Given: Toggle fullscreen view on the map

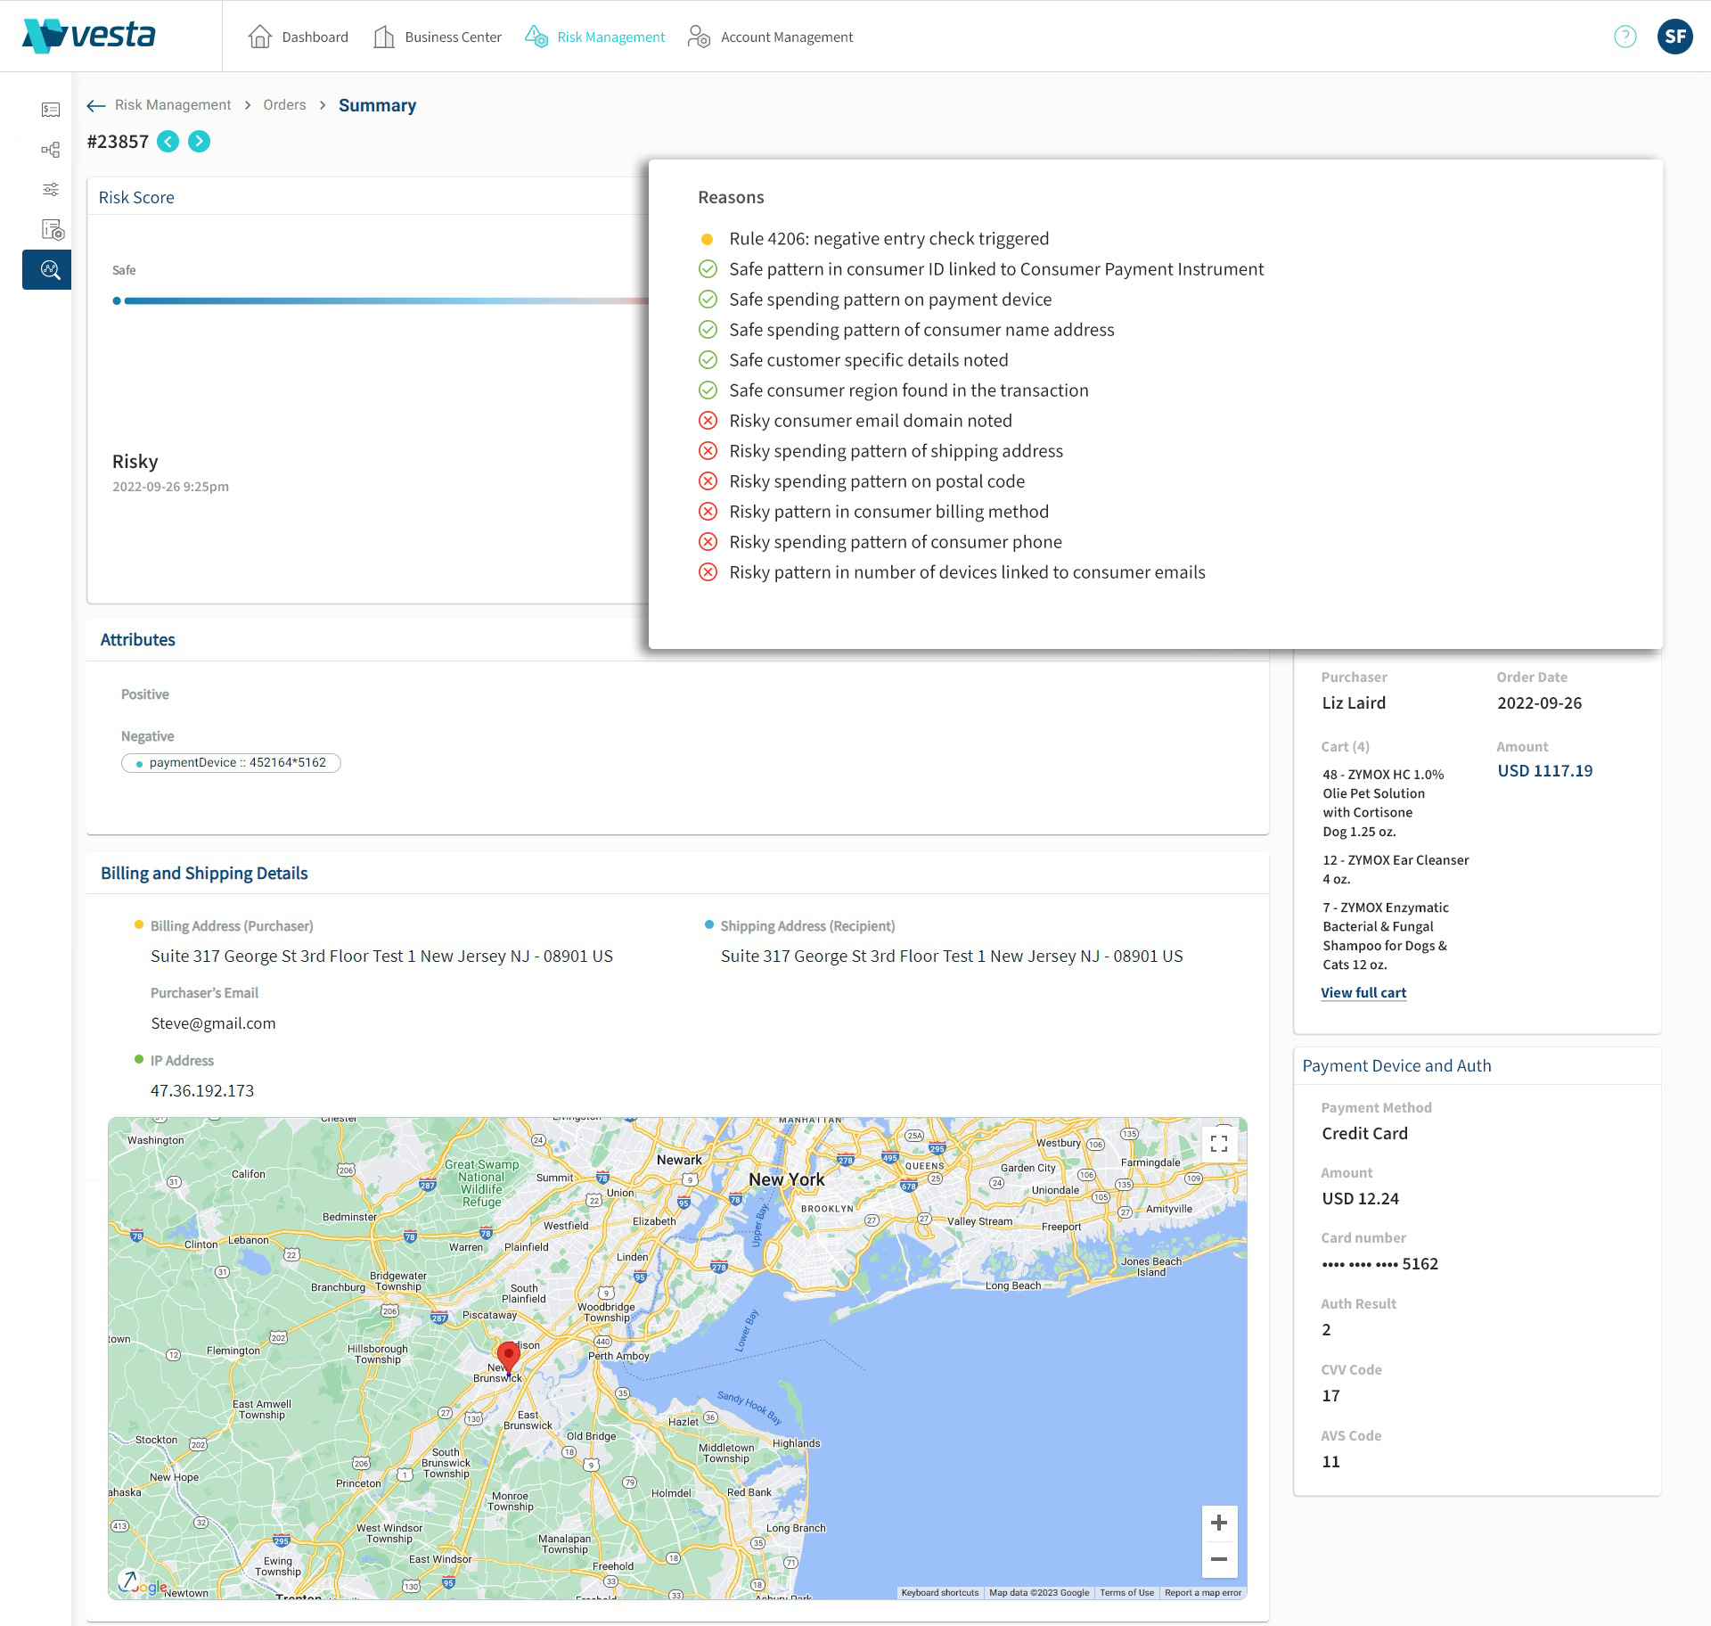Looking at the screenshot, I should [1218, 1144].
